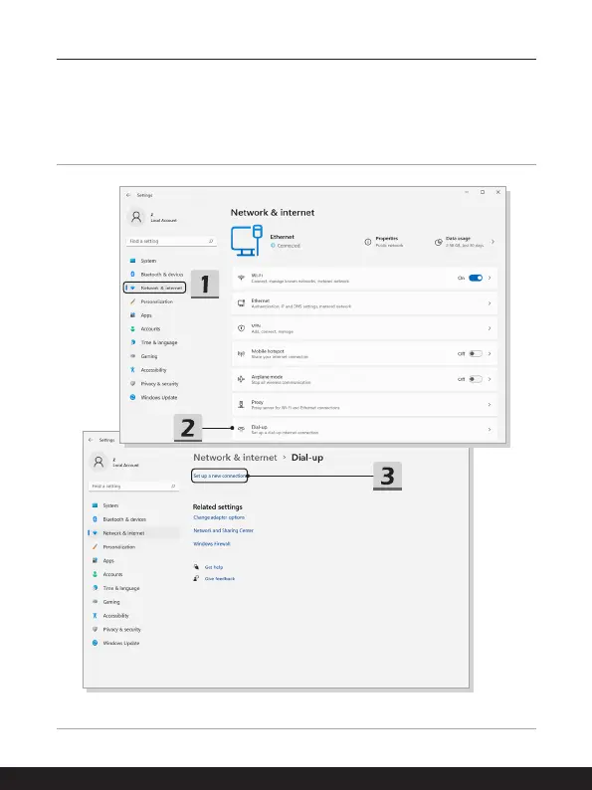This screenshot has height=790, width=592.
Task: Click the Properties info icon
Action: [x=368, y=243]
